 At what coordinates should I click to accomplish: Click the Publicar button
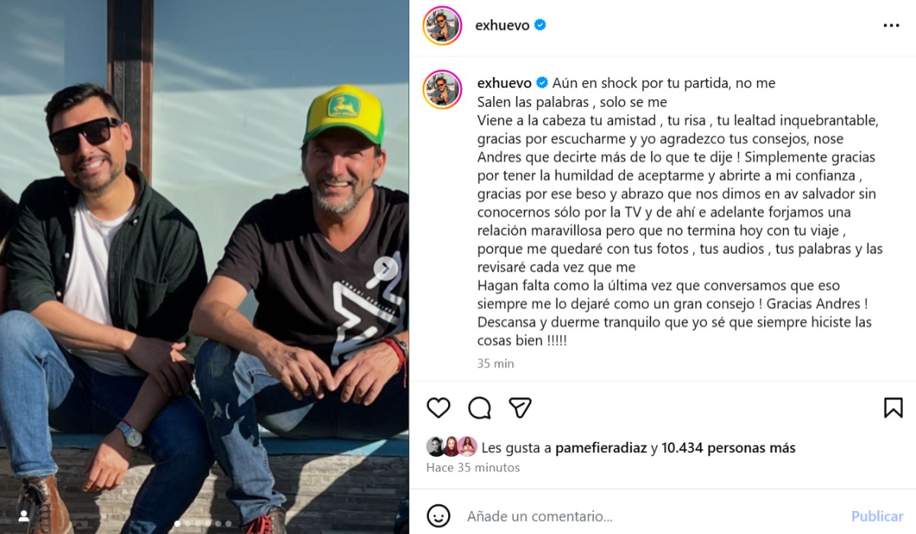coord(877,516)
